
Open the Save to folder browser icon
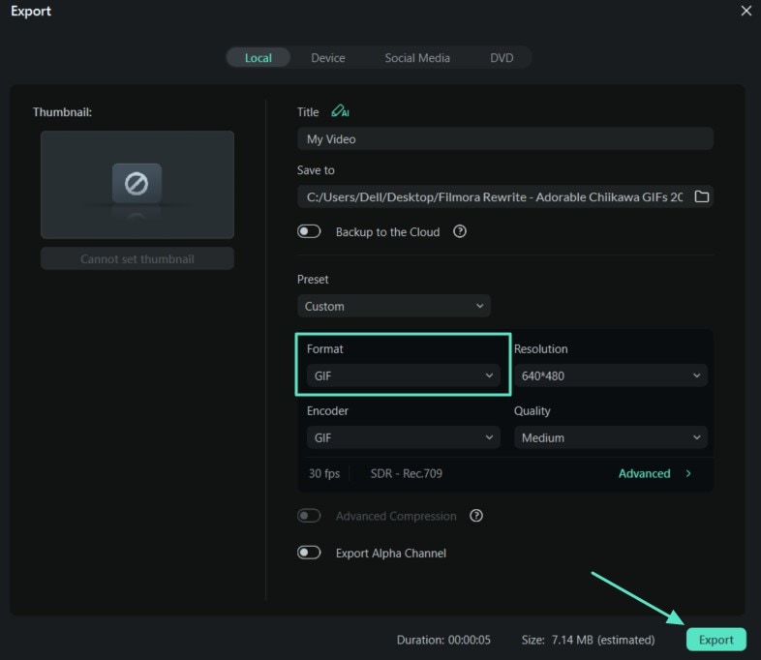(x=702, y=196)
